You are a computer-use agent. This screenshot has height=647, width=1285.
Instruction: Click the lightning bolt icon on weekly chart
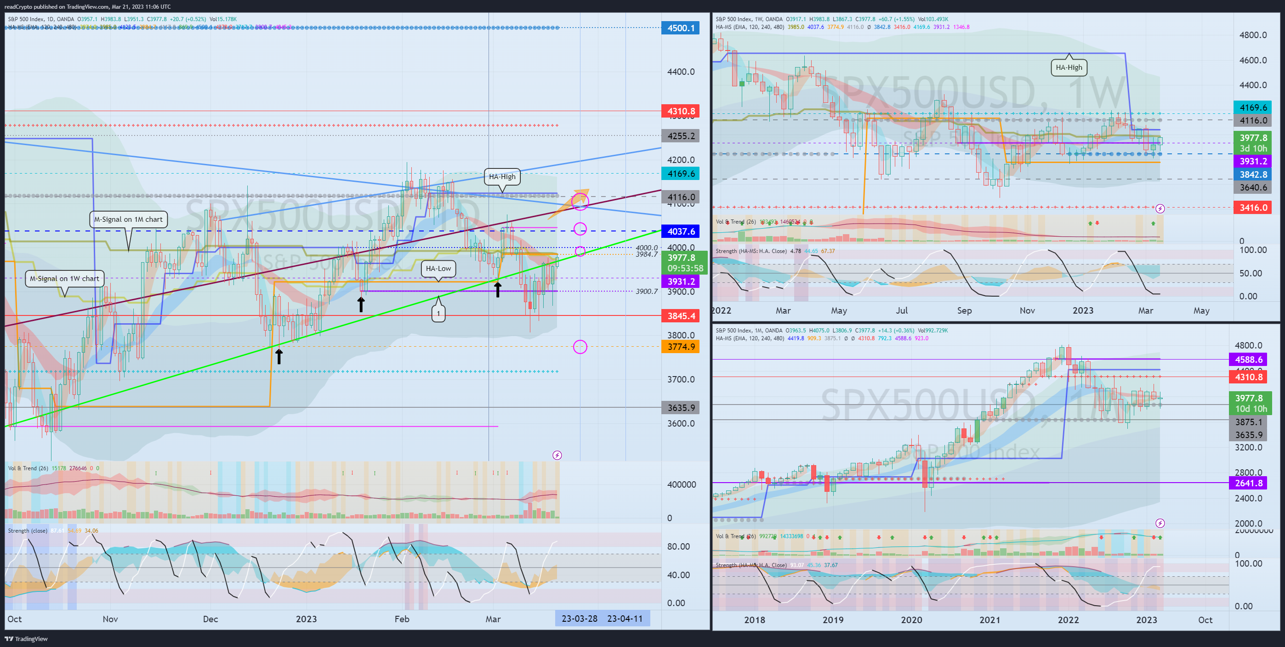point(1160,208)
